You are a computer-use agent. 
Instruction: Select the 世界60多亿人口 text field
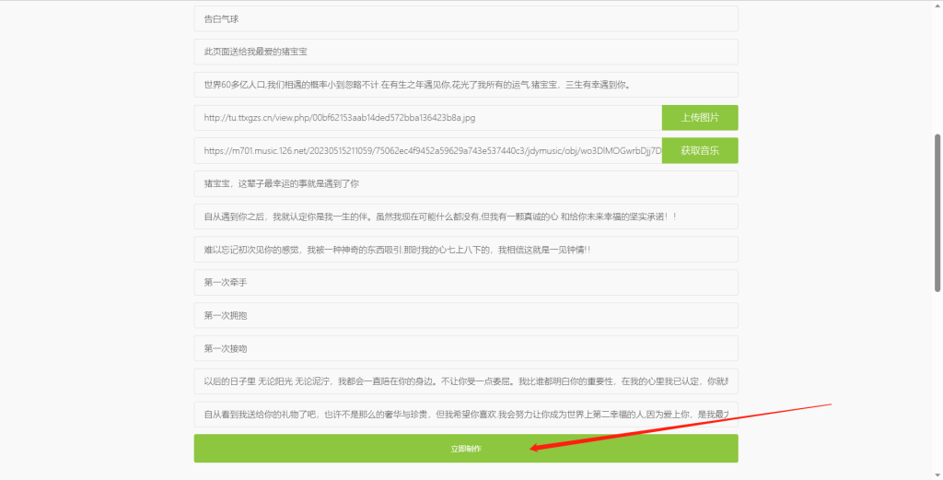pyautogui.click(x=465, y=85)
